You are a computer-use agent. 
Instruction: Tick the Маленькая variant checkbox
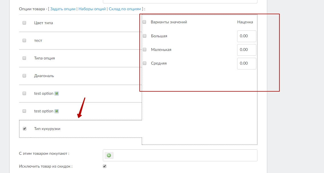(145, 50)
